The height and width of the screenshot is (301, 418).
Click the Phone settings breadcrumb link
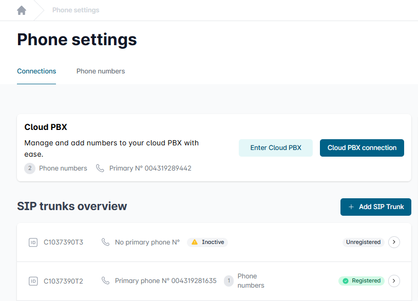[75, 10]
